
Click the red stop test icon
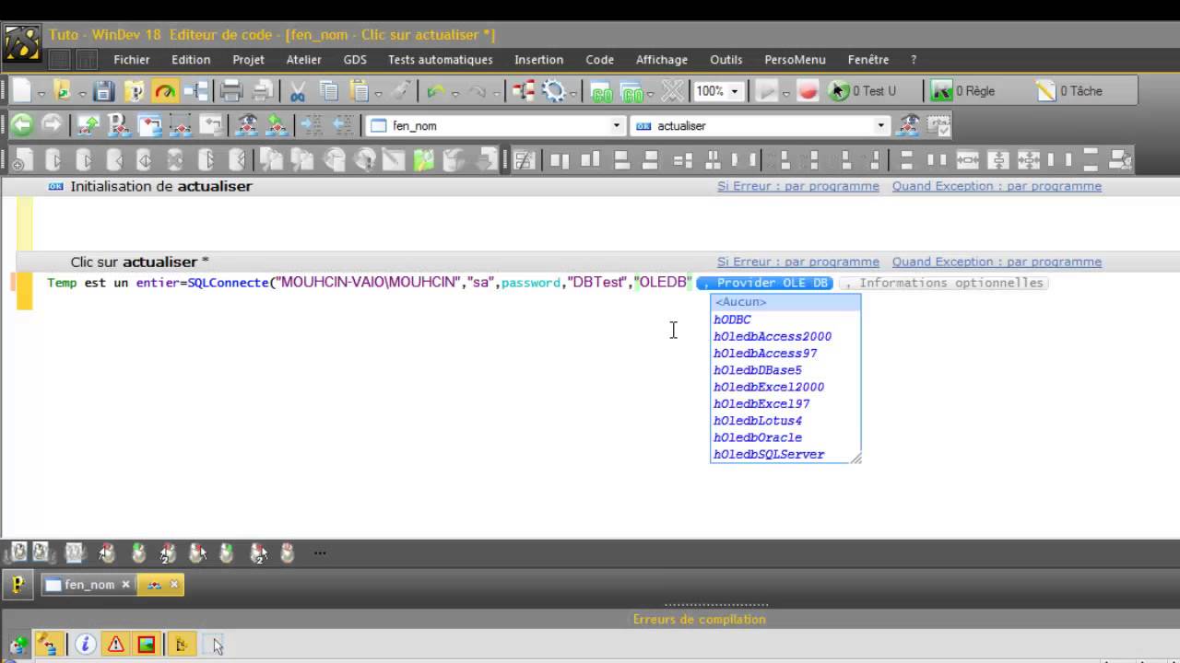[808, 90]
